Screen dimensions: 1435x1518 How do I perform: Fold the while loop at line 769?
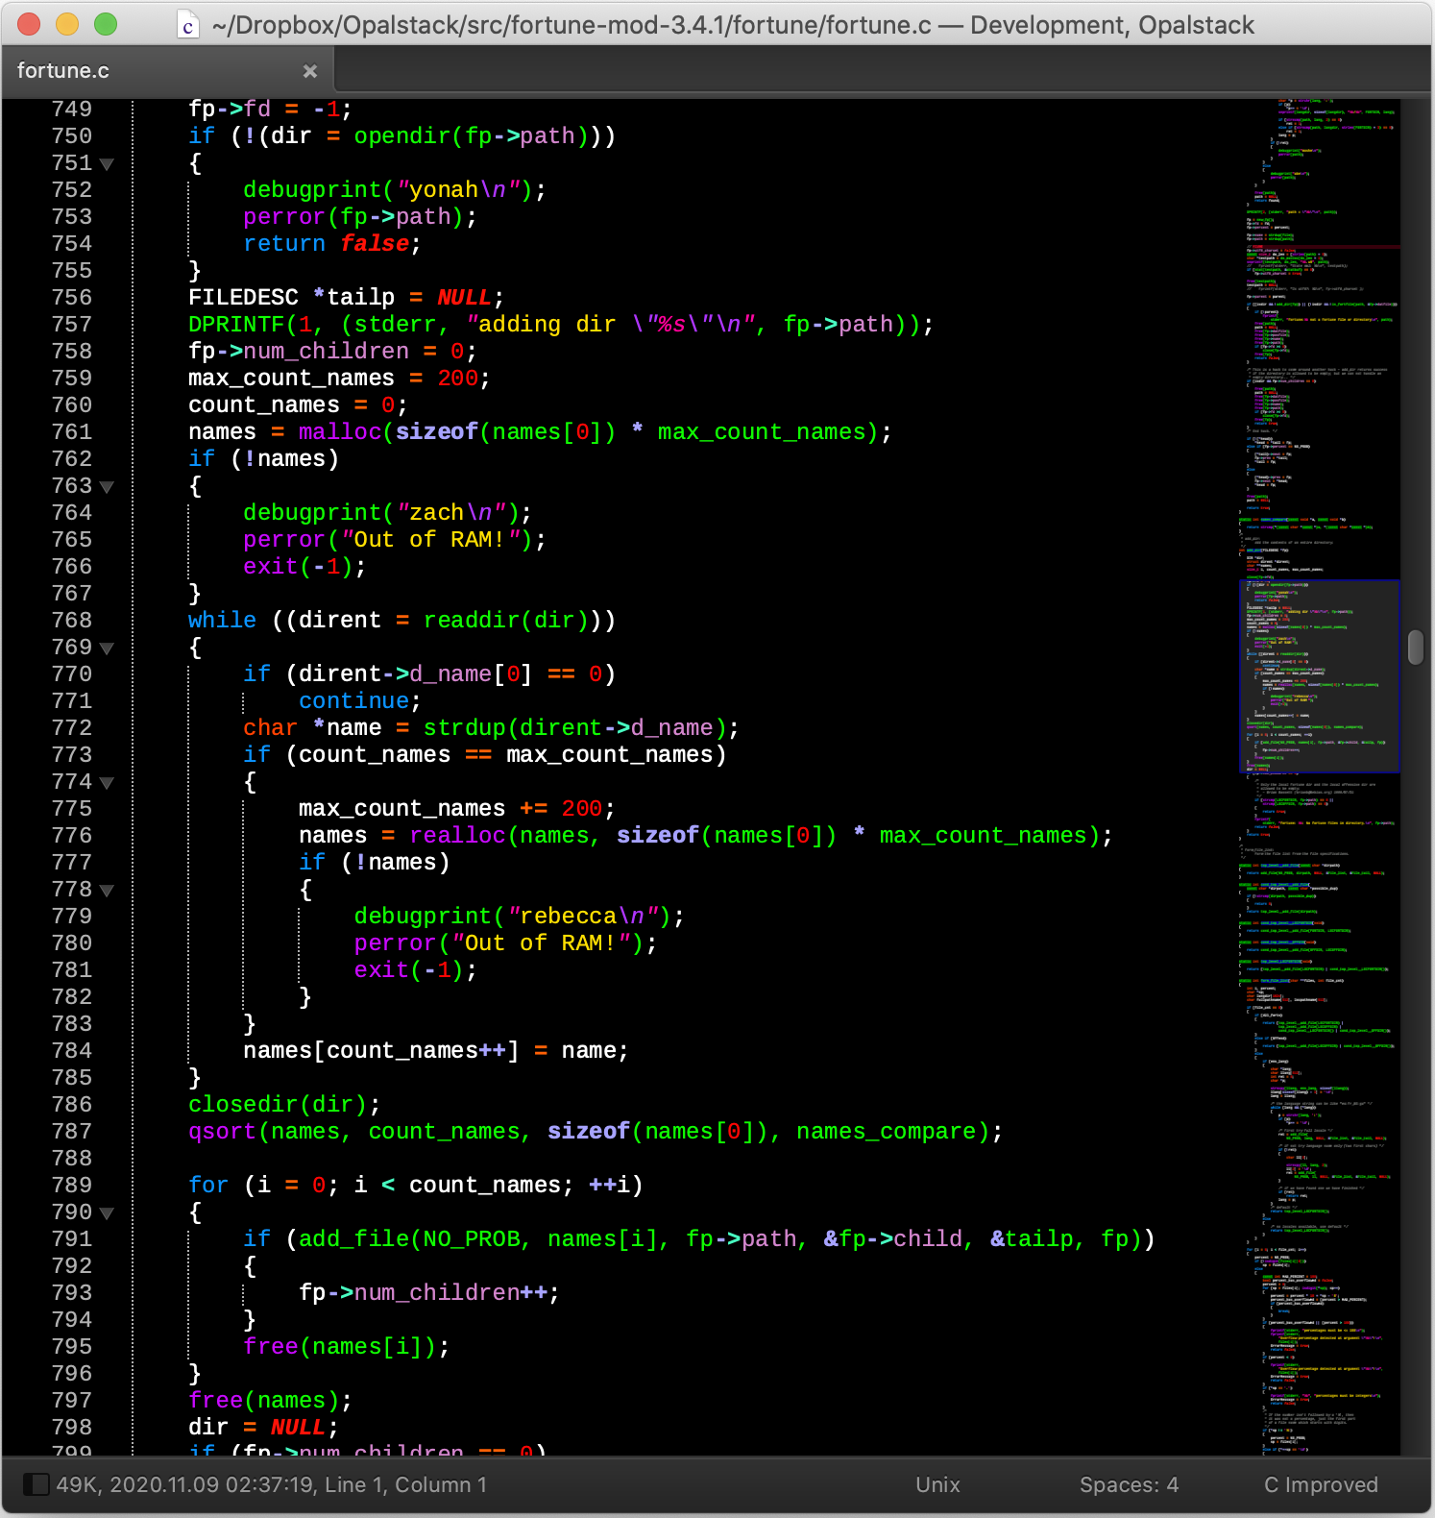pyautogui.click(x=108, y=649)
